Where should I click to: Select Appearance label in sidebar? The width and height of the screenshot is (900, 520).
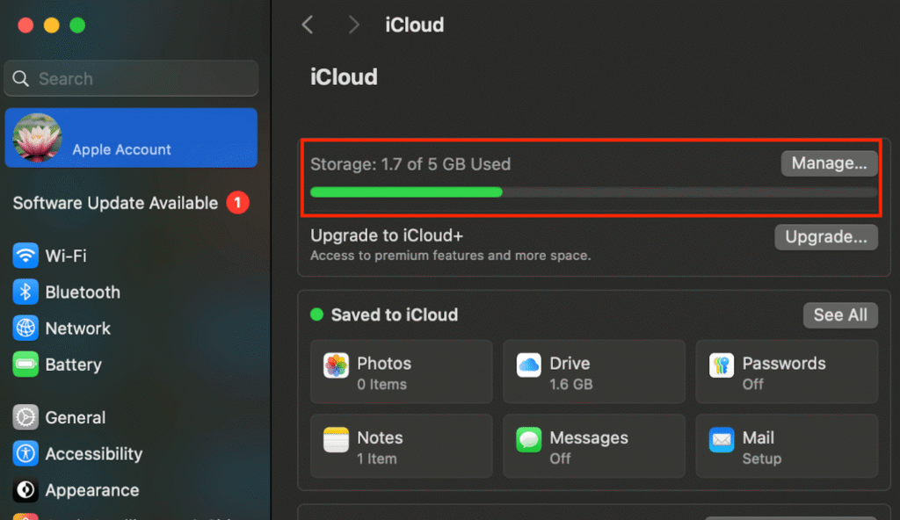point(91,490)
